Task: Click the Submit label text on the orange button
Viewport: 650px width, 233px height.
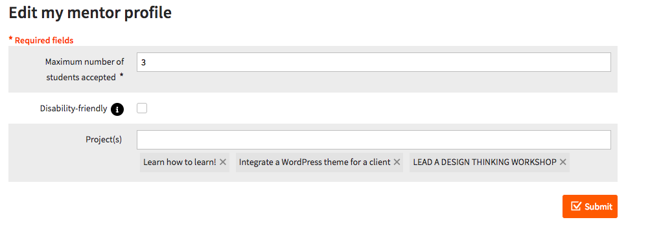Action: [598, 206]
